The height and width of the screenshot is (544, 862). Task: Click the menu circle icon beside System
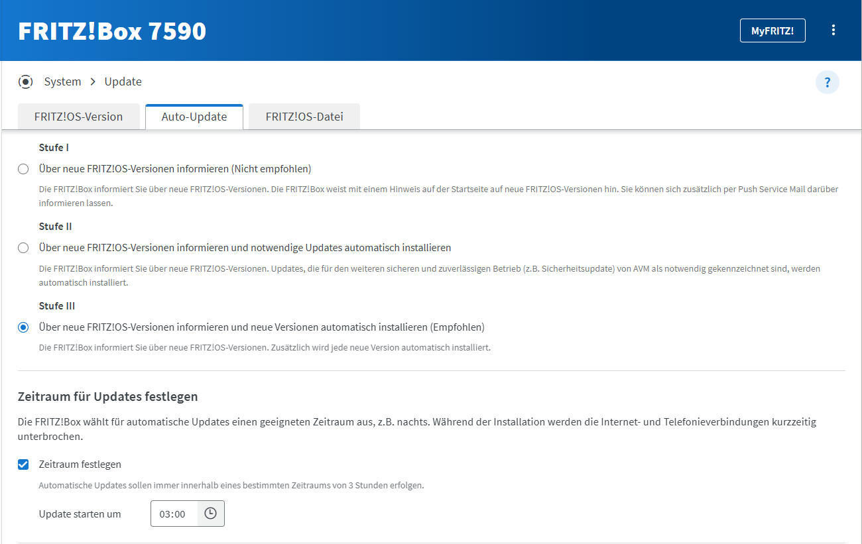[25, 82]
